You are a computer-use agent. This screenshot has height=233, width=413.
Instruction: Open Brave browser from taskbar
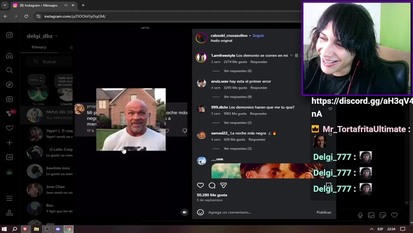[25, 229]
